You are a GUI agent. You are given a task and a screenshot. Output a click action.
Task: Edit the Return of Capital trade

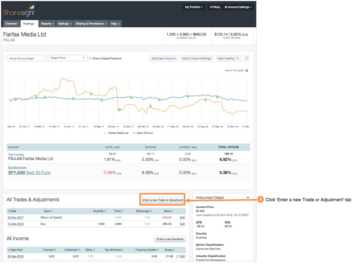[x=182, y=217]
